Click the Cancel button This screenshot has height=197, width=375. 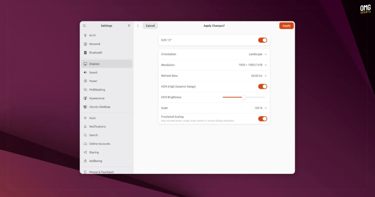[x=150, y=25]
